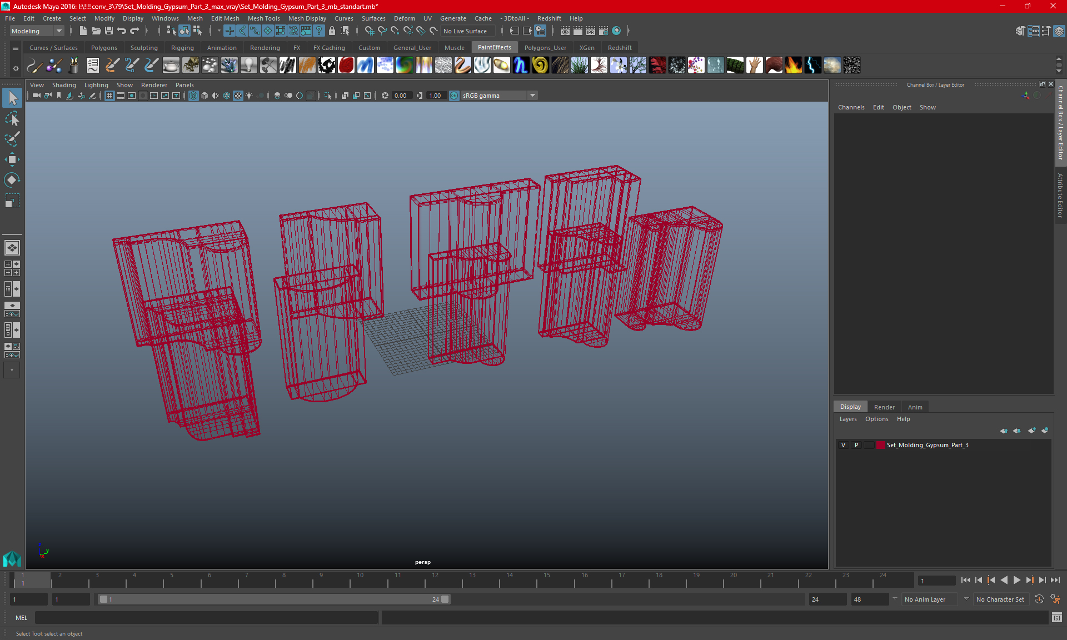Click the Paint selection tool

click(x=12, y=139)
